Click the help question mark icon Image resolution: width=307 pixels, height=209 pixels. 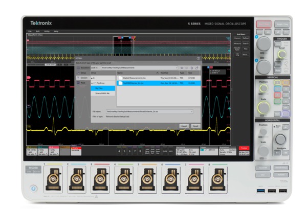[199, 58]
